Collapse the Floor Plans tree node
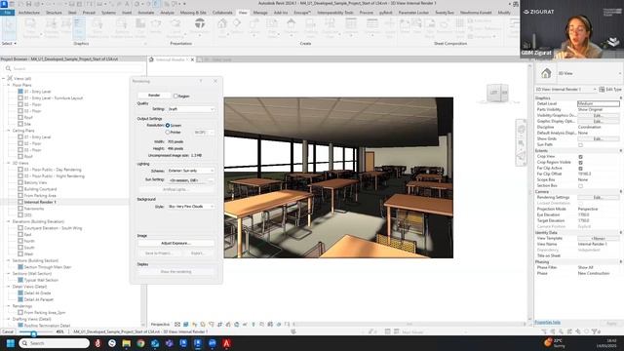This screenshot has width=624, height=351. pyautogui.click(x=9, y=85)
